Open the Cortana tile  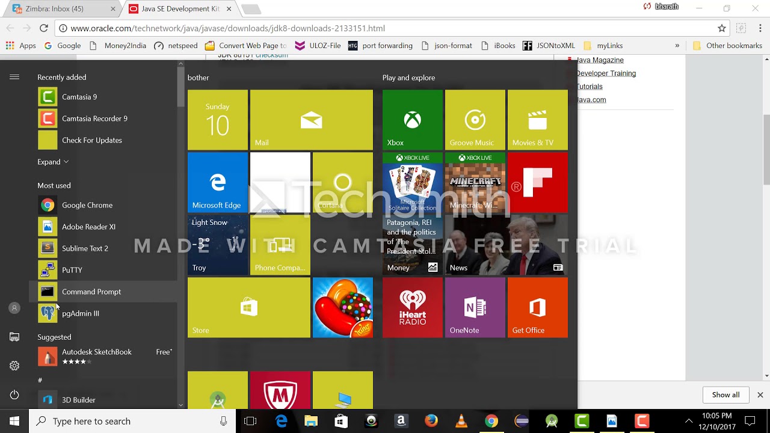(343, 182)
